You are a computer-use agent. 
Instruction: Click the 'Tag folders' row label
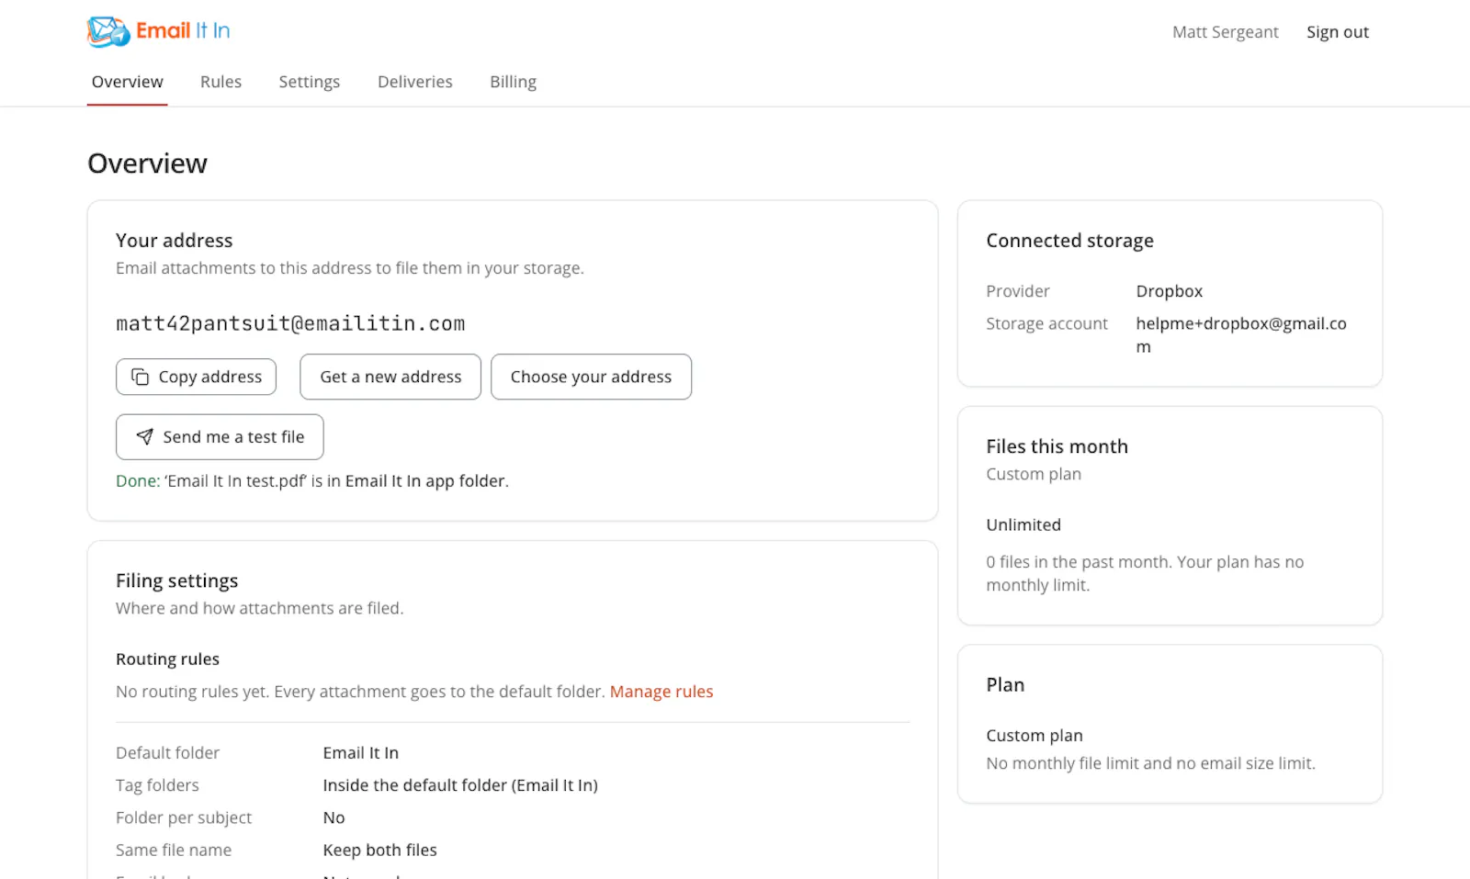(157, 785)
